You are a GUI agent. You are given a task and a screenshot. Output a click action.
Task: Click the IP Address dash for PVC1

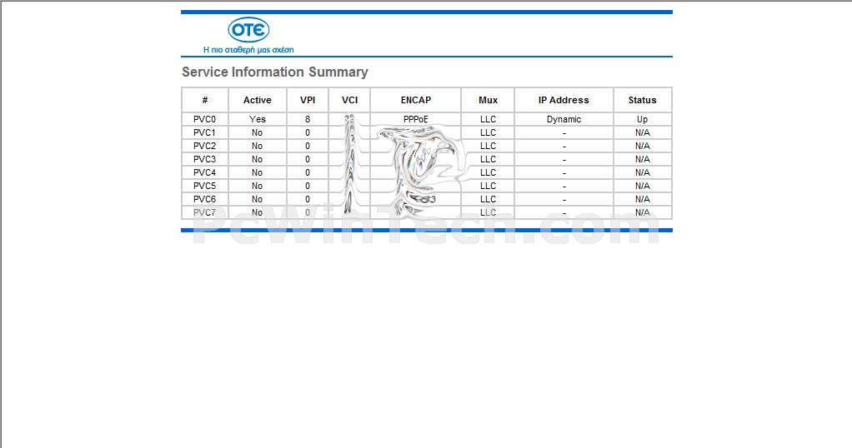tap(564, 133)
